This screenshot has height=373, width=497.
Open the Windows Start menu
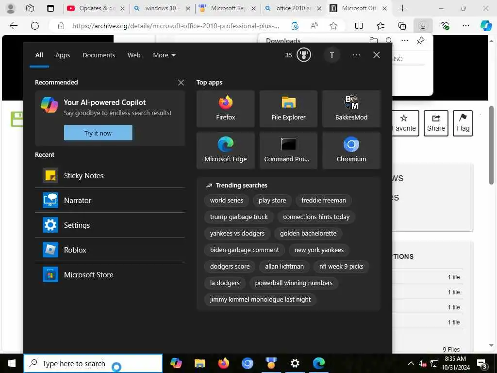(x=12, y=363)
